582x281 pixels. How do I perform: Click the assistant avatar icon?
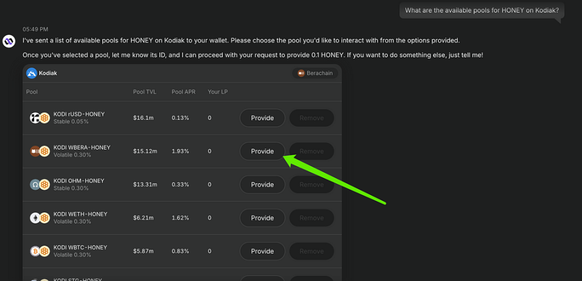coord(9,41)
